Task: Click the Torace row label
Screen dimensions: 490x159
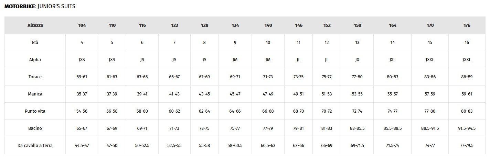Action: (x=35, y=77)
